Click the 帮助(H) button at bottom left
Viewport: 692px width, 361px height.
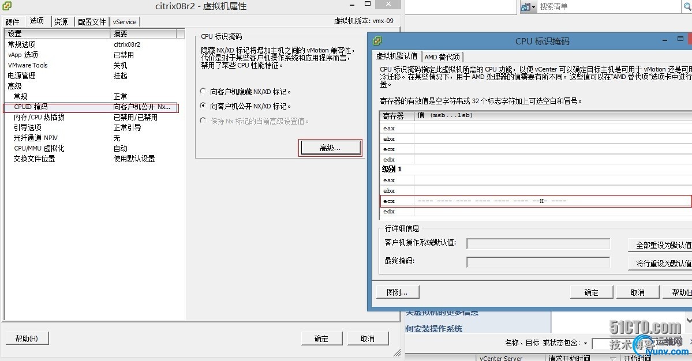pyautogui.click(x=27, y=339)
